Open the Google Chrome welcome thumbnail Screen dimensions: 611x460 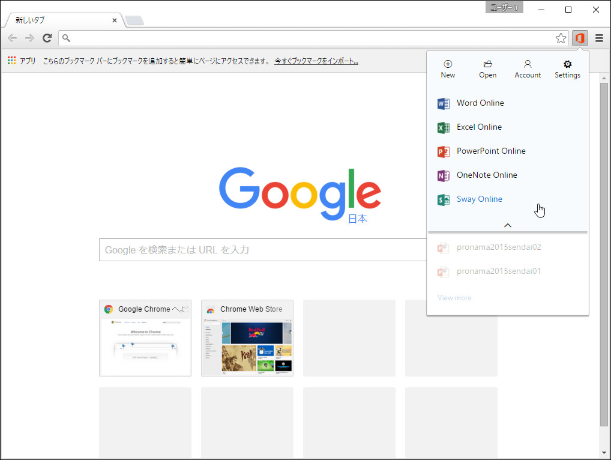pos(145,338)
